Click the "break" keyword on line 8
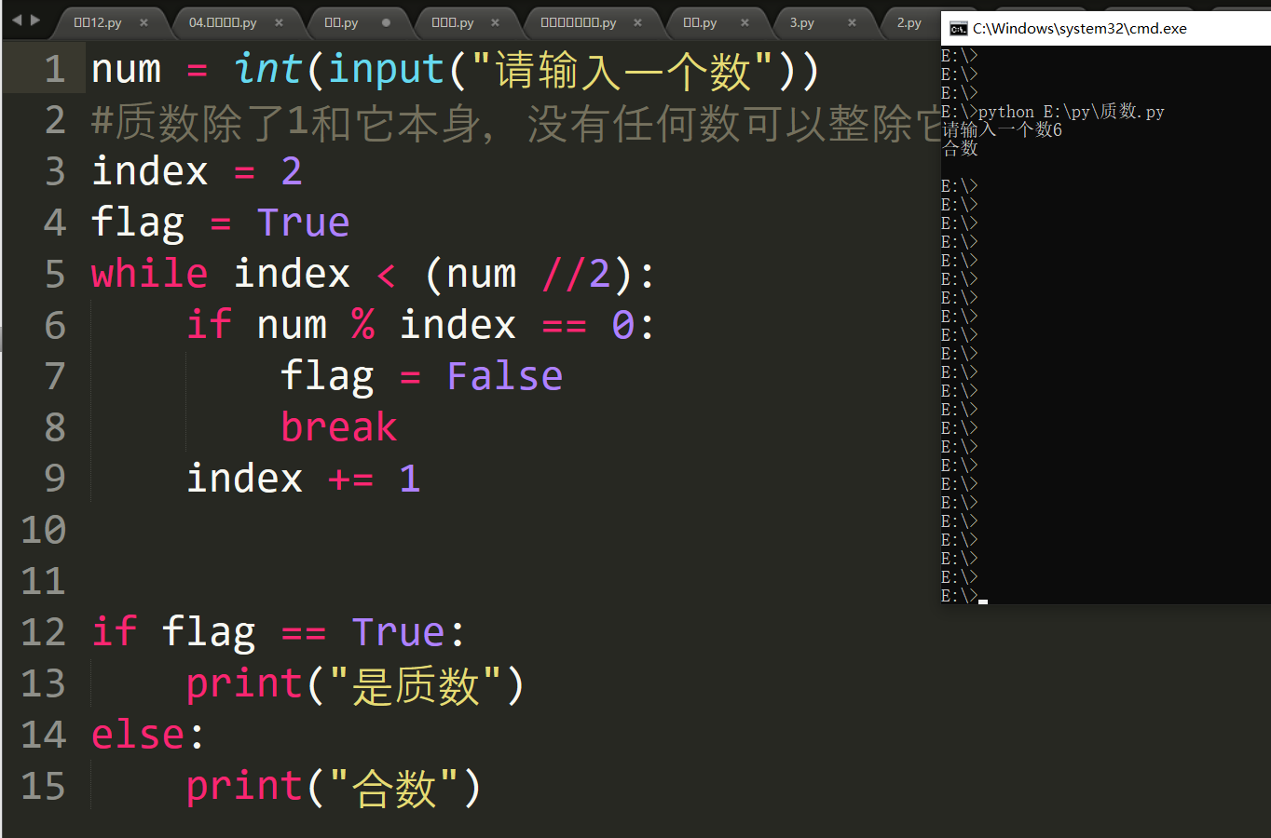Viewport: 1271px width, 838px height. click(338, 427)
